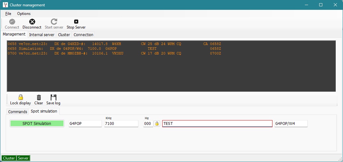343x162 pixels.
Task: Click the green Server status indicator
Action: coord(23,158)
